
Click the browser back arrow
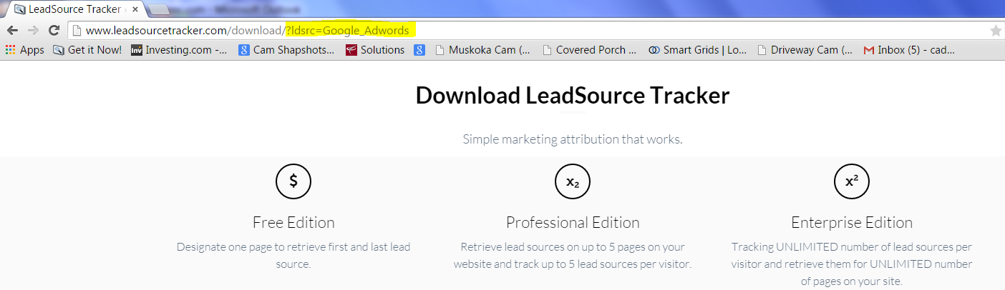coord(11,31)
